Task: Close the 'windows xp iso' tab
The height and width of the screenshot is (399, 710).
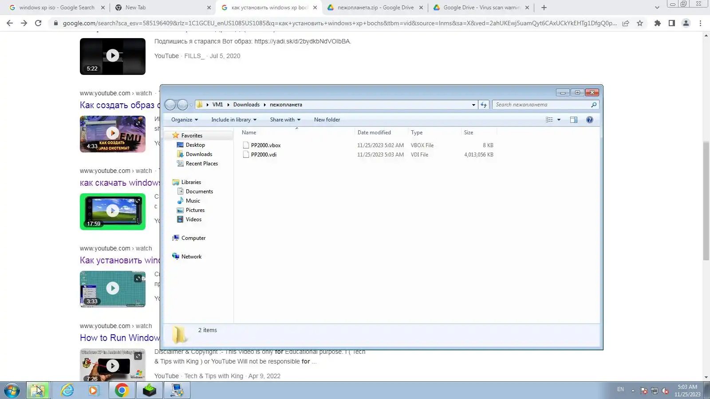Action: (103, 8)
